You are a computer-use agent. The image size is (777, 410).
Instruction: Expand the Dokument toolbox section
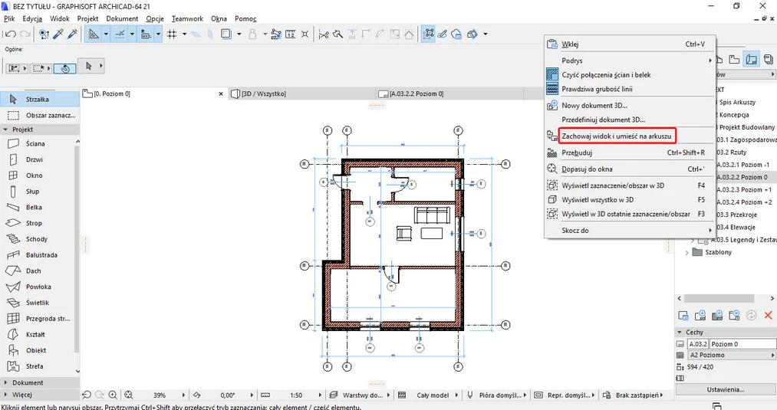pyautogui.click(x=40, y=382)
